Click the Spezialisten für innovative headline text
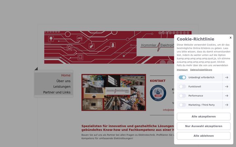 point(128,128)
